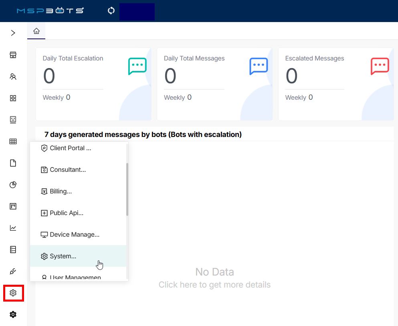Select the kanban board icon in sidebar
This screenshot has width=398, height=326.
(13, 206)
